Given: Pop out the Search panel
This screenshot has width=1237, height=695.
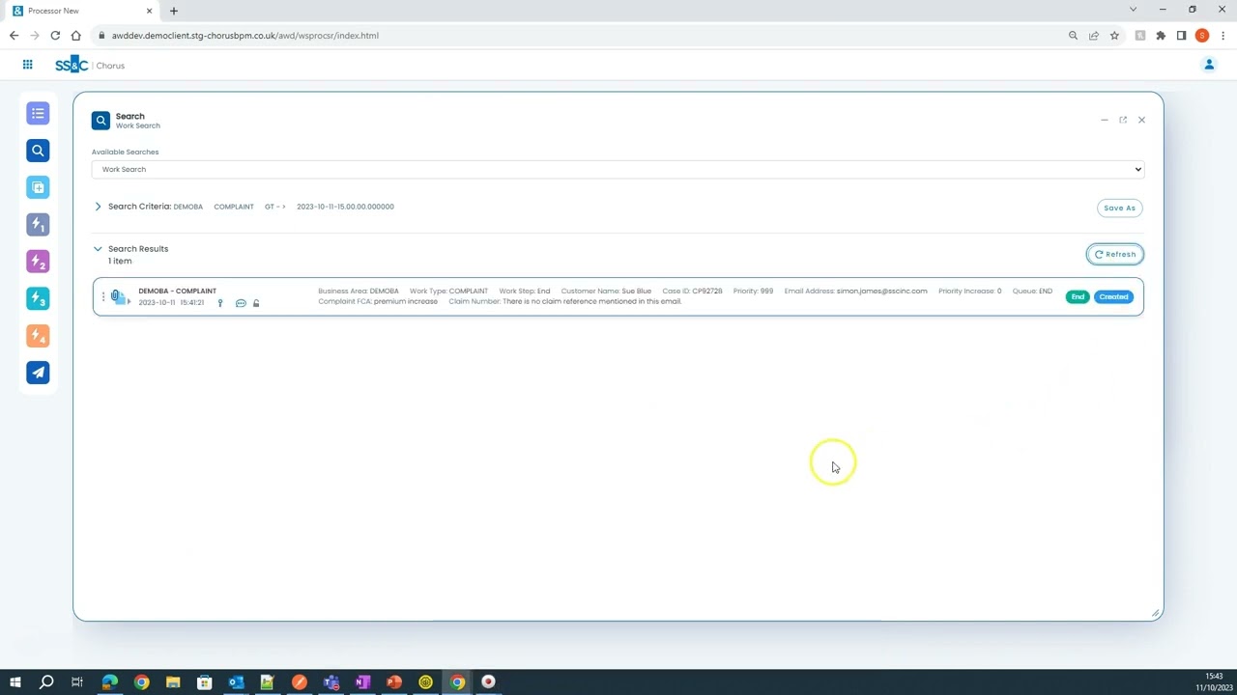Looking at the screenshot, I should click(x=1123, y=120).
